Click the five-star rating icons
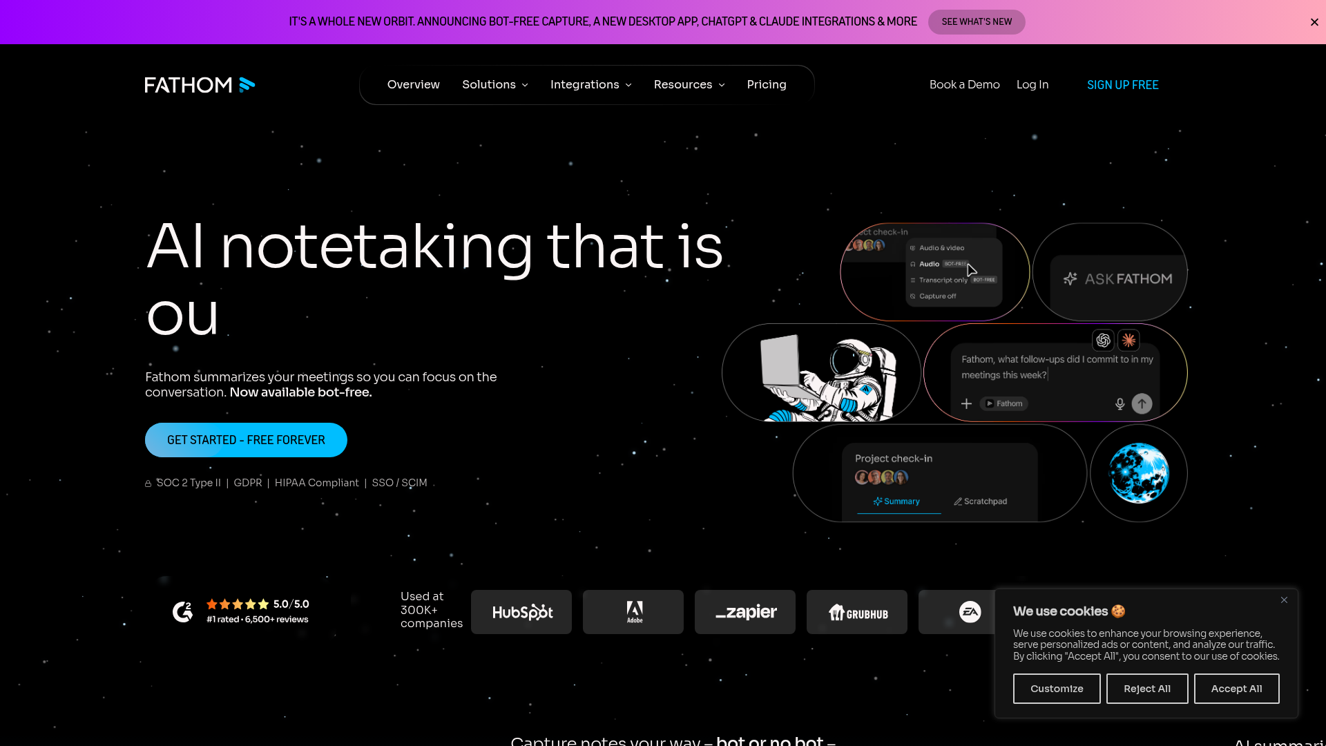Viewport: 1326px width, 746px height. pyautogui.click(x=238, y=604)
